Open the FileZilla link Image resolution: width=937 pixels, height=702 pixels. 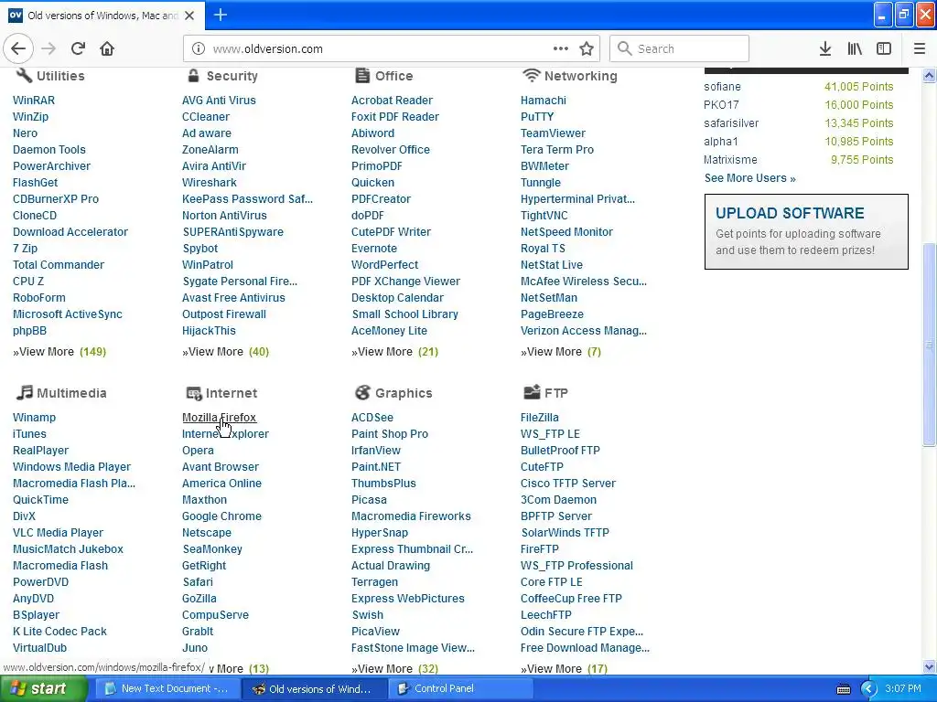click(540, 417)
